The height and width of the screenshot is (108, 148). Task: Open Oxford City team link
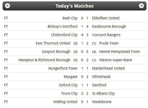pyautogui.click(x=68, y=85)
